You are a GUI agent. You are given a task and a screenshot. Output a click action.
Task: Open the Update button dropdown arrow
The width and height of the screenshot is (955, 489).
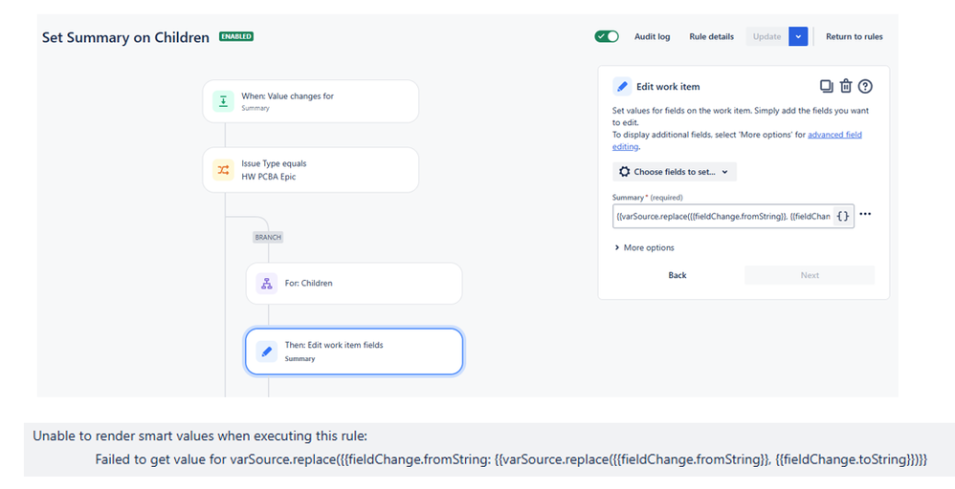[799, 36]
